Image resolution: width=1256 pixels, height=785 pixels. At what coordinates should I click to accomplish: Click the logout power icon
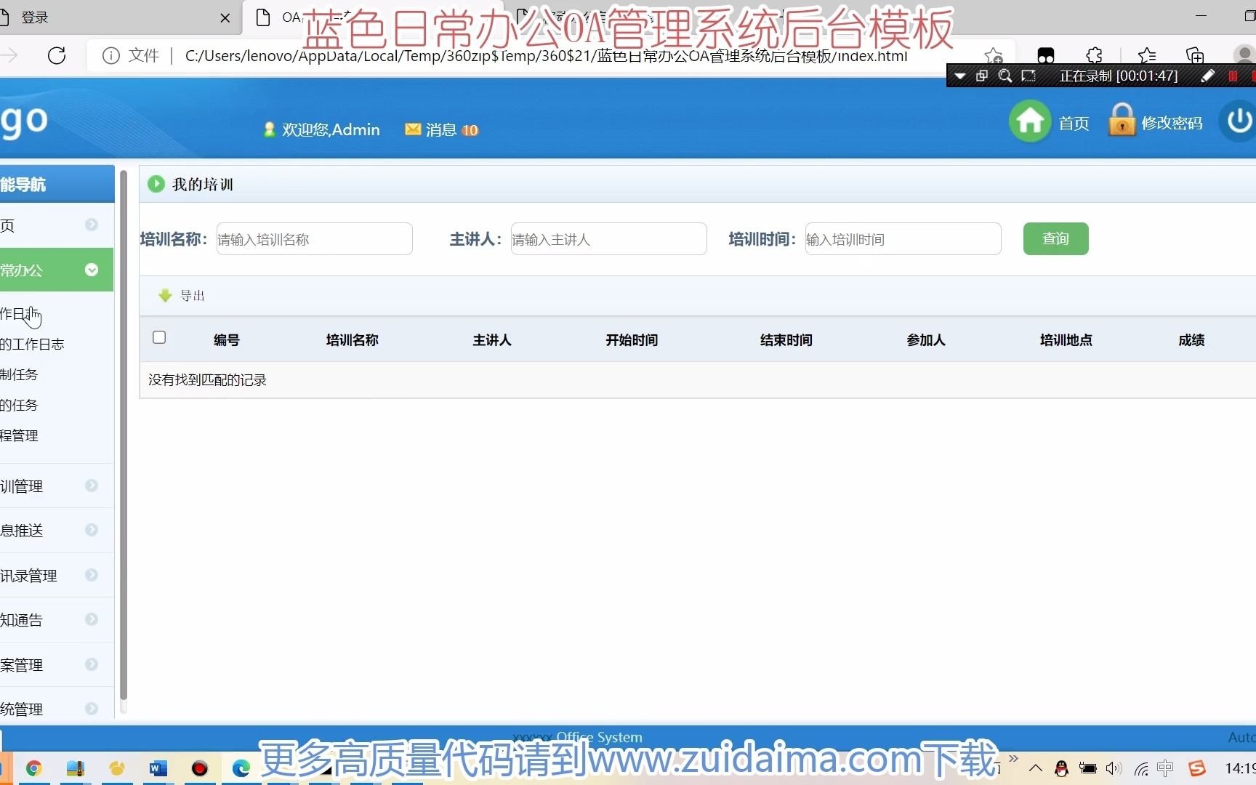coord(1240,121)
